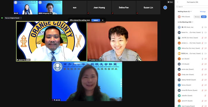Collapse the Waiting Room section

191,12
